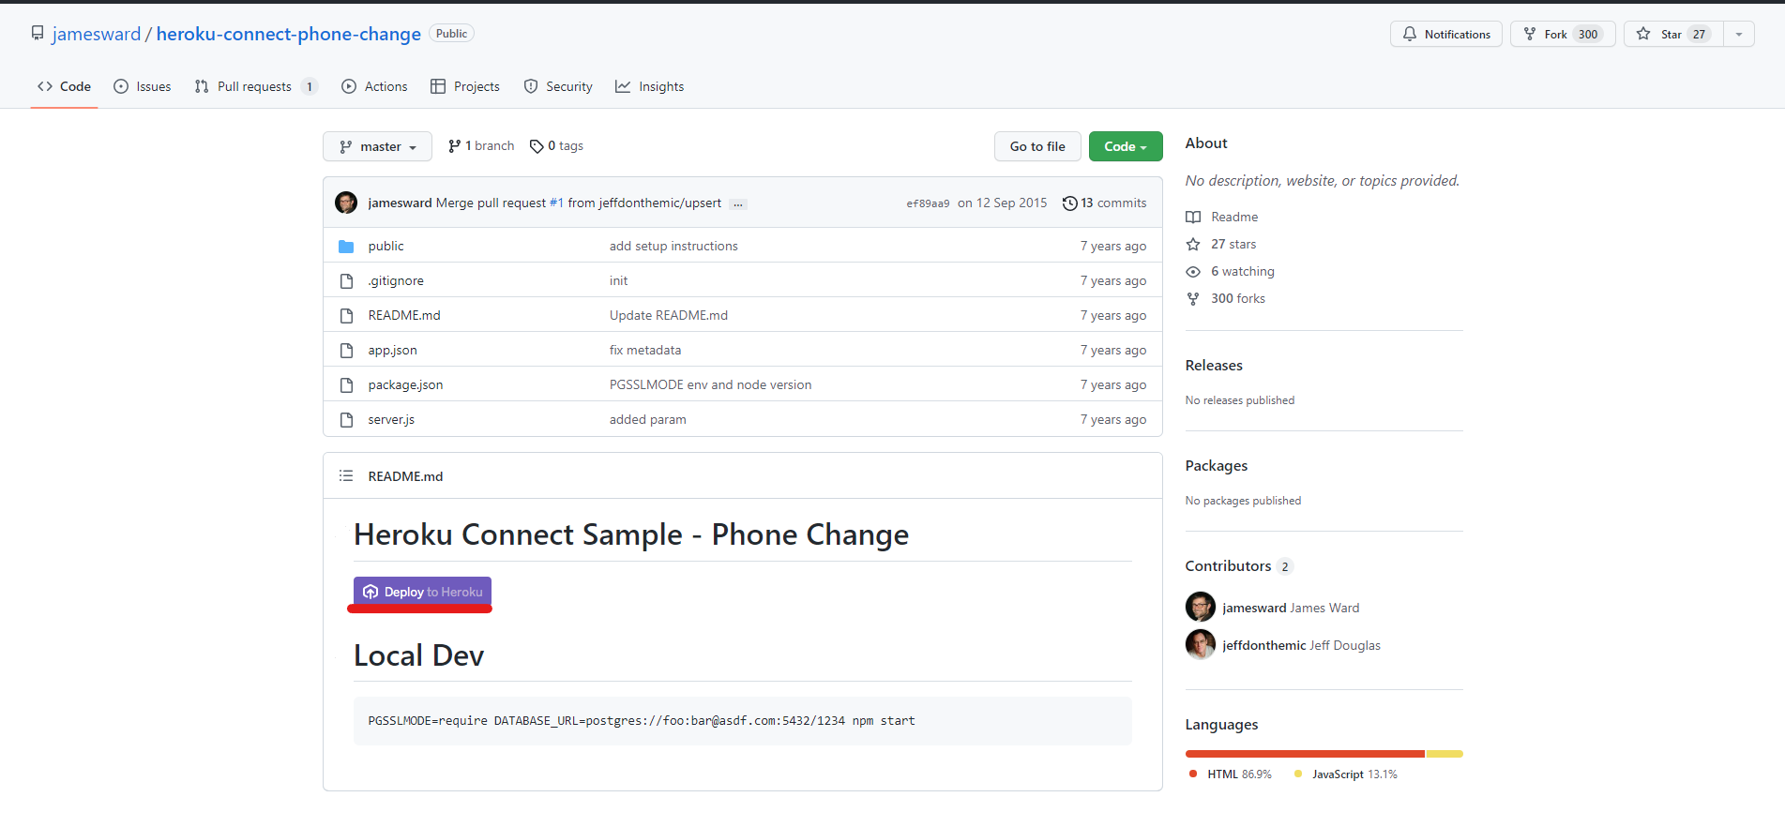Screen dimensions: 1785x827
Task: Click the star icon beside 27 stars
Action: point(1193,245)
